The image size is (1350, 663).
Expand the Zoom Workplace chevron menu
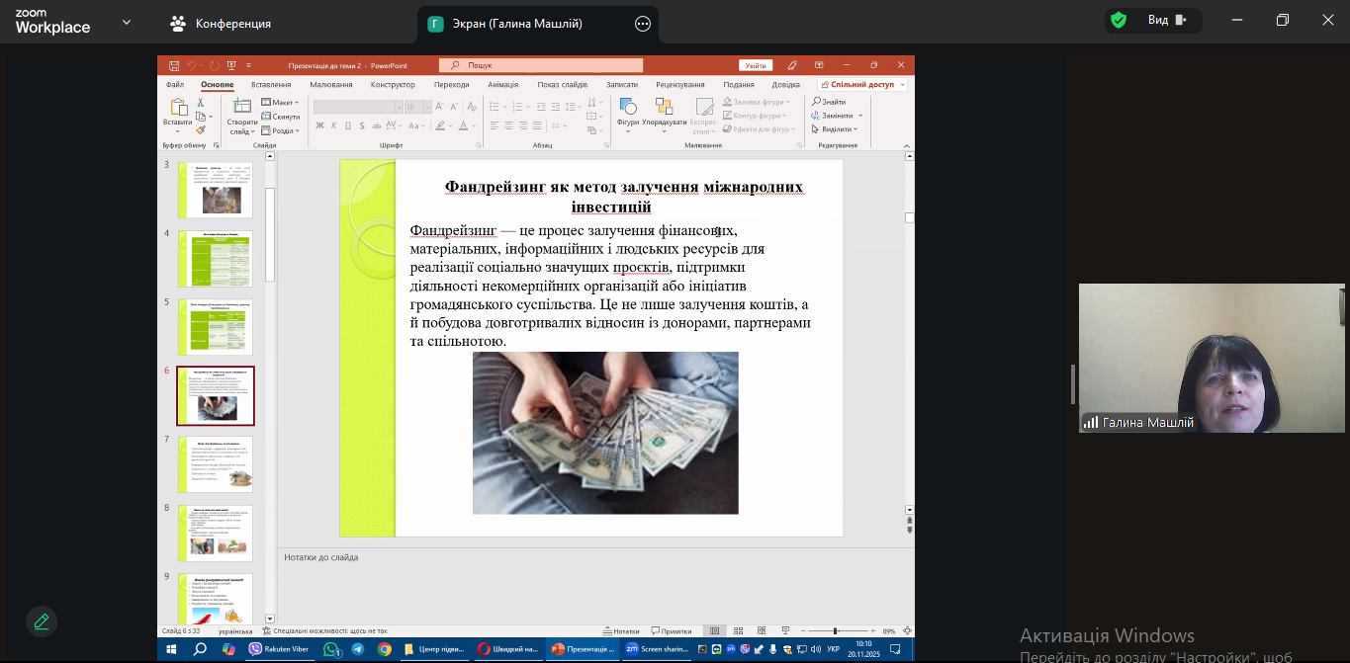(126, 22)
